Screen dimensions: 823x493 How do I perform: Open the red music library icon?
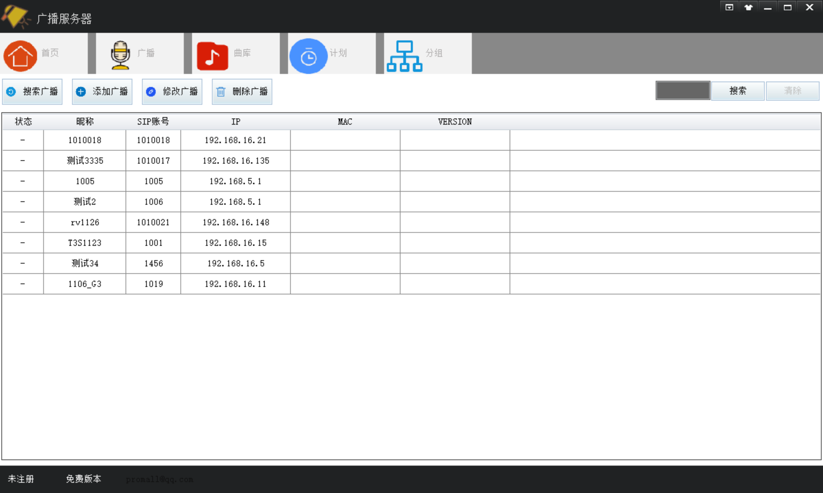(x=213, y=56)
